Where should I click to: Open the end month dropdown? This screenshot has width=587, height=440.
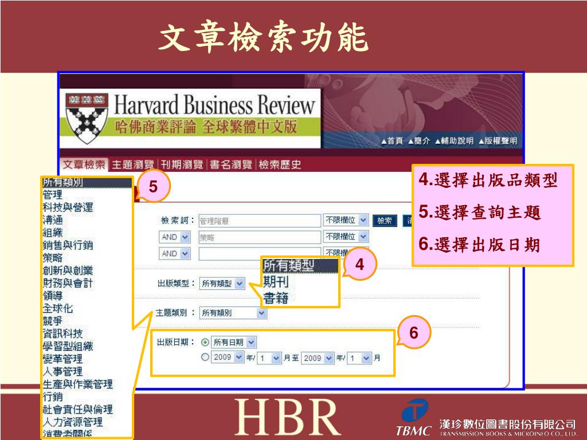click(x=359, y=358)
